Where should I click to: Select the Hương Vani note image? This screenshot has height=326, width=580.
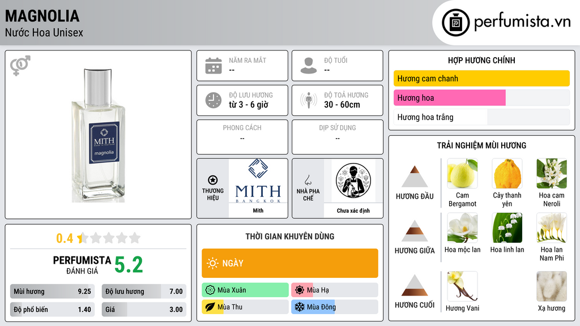(462, 286)
